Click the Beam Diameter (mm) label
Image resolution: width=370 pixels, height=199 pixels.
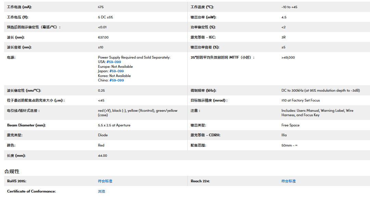point(26,125)
